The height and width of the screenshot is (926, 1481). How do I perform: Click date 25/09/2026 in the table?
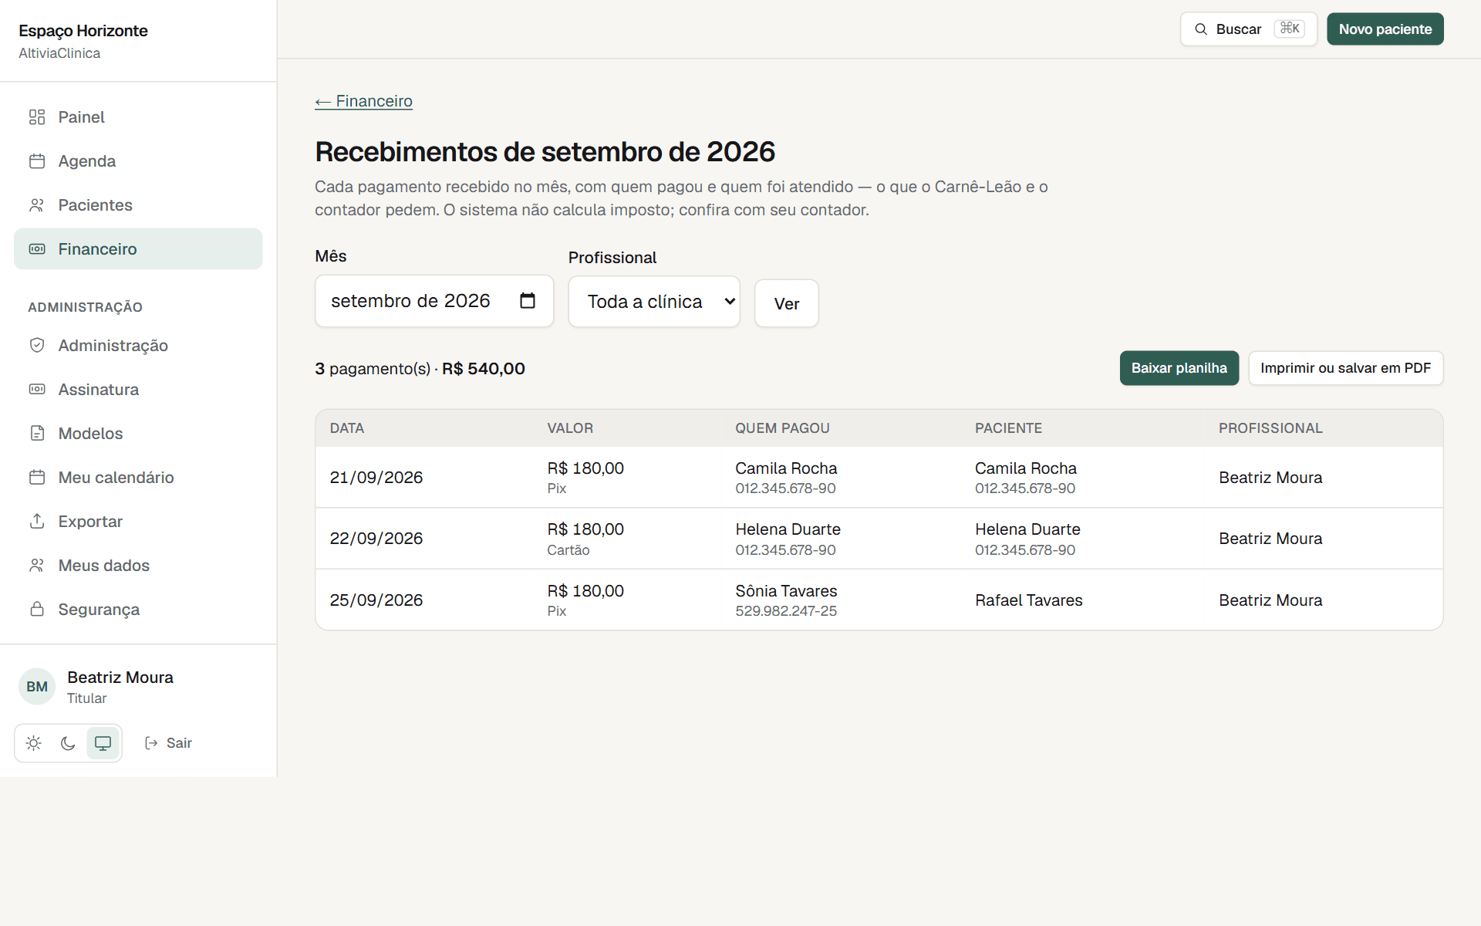[x=376, y=600]
